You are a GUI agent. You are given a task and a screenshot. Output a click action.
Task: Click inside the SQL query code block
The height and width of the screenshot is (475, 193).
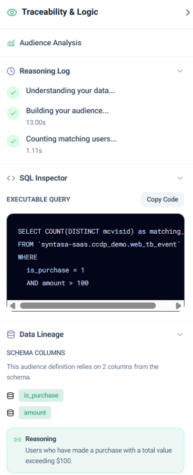click(x=95, y=257)
